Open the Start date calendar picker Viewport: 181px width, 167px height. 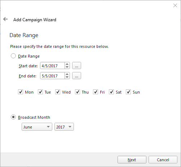tap(76, 66)
